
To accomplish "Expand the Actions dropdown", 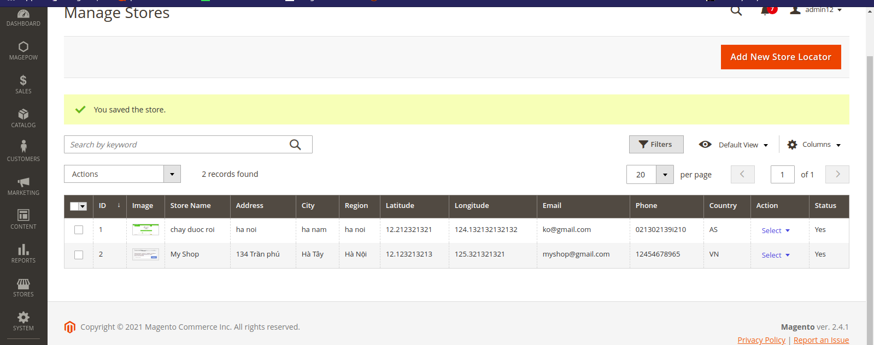I will click(x=172, y=174).
